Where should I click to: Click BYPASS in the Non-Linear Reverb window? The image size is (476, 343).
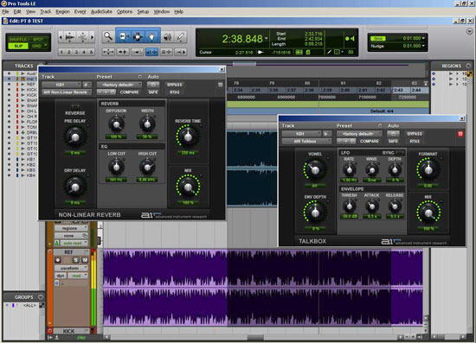(175, 85)
